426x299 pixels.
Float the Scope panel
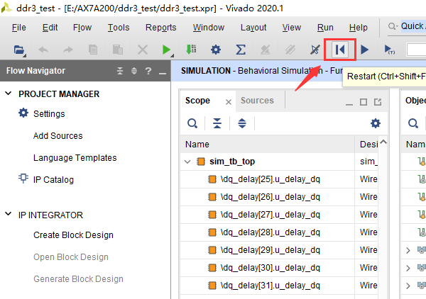[x=378, y=102]
